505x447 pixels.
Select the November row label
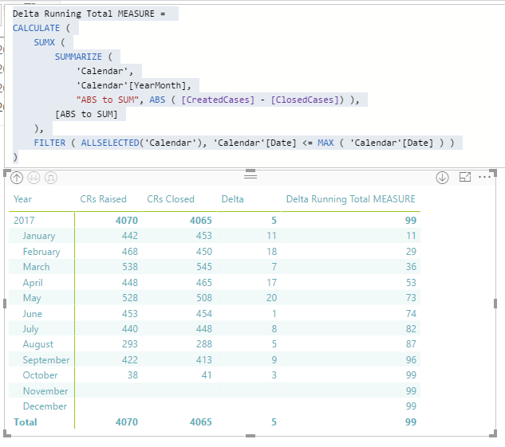click(45, 390)
